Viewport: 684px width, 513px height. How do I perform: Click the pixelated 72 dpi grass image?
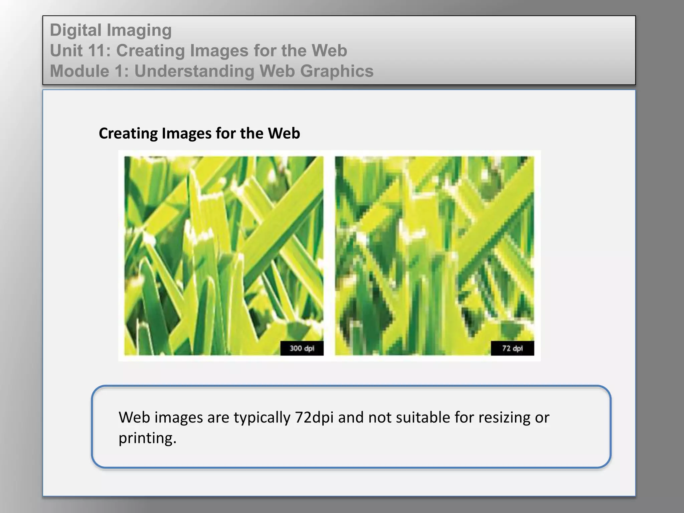(x=434, y=255)
